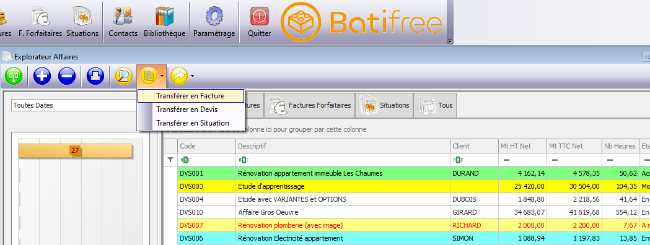Viewport: 650px width, 245px height.
Task: Click the blue minus remove icon
Action: [67, 76]
